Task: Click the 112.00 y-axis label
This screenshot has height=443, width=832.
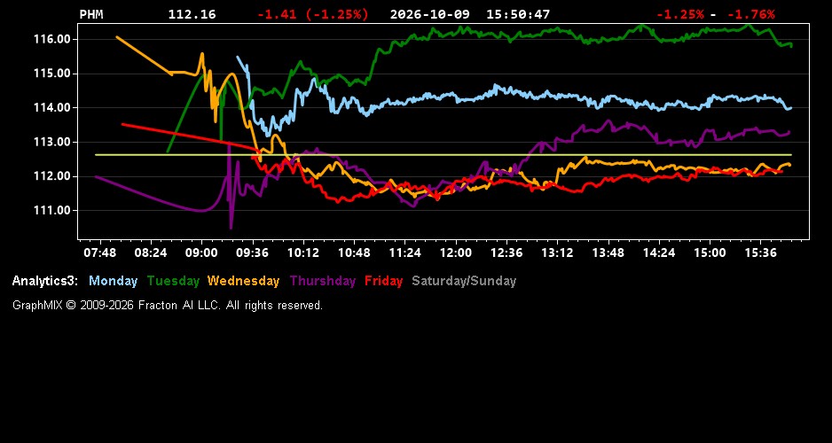Action: click(x=52, y=176)
